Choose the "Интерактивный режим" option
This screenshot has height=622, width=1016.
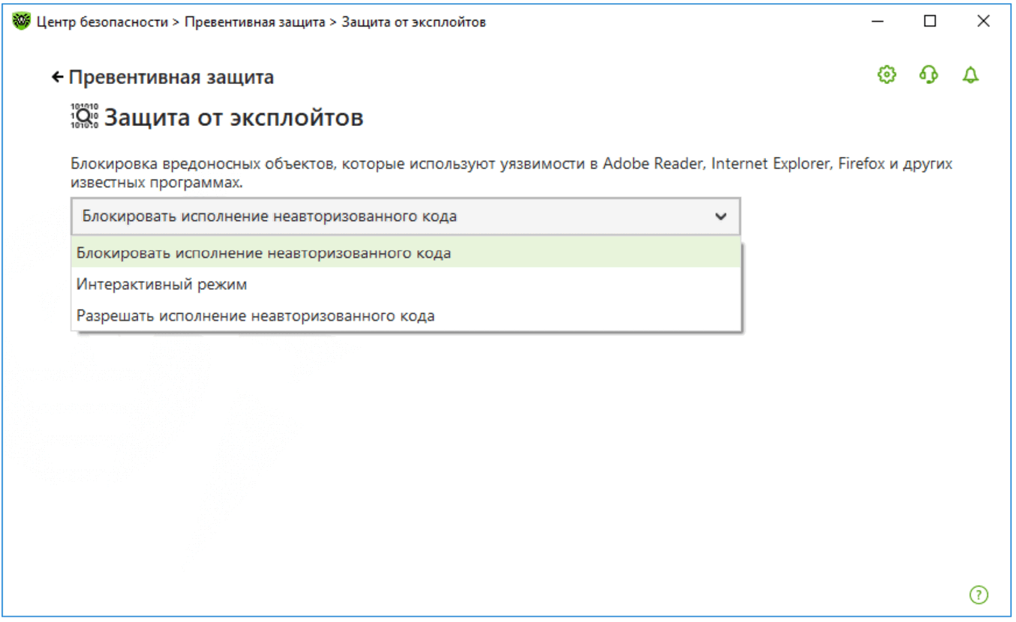[x=162, y=285]
